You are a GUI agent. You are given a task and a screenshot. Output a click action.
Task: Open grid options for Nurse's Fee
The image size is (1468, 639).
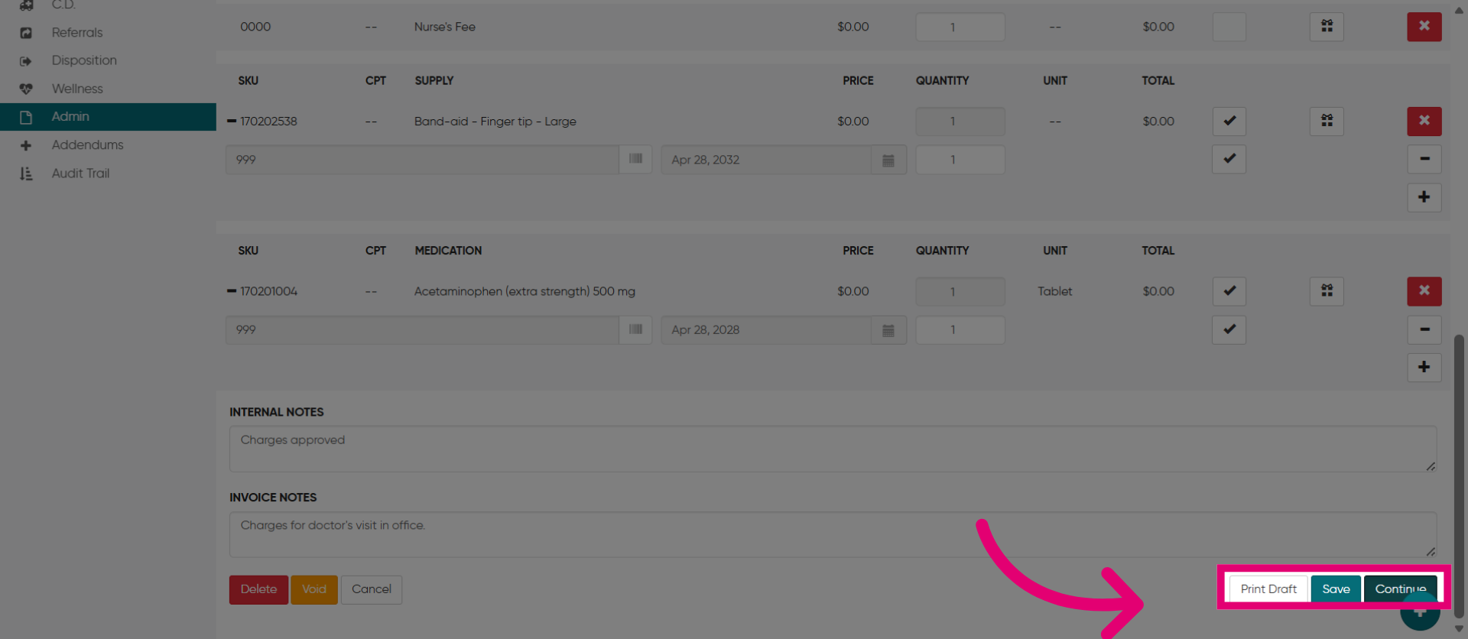[x=1327, y=27]
